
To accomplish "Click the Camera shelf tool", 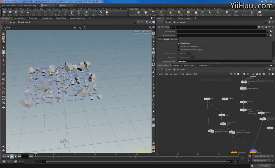I will click(132, 13).
